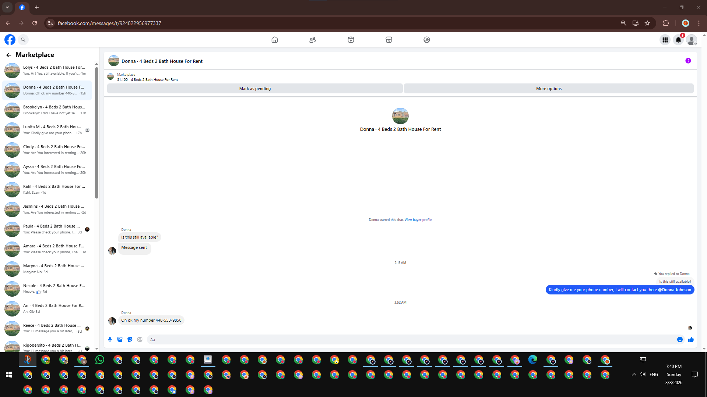Open Brookelyn's conversation in the list
Viewport: 707px width, 397px height.
click(x=48, y=110)
